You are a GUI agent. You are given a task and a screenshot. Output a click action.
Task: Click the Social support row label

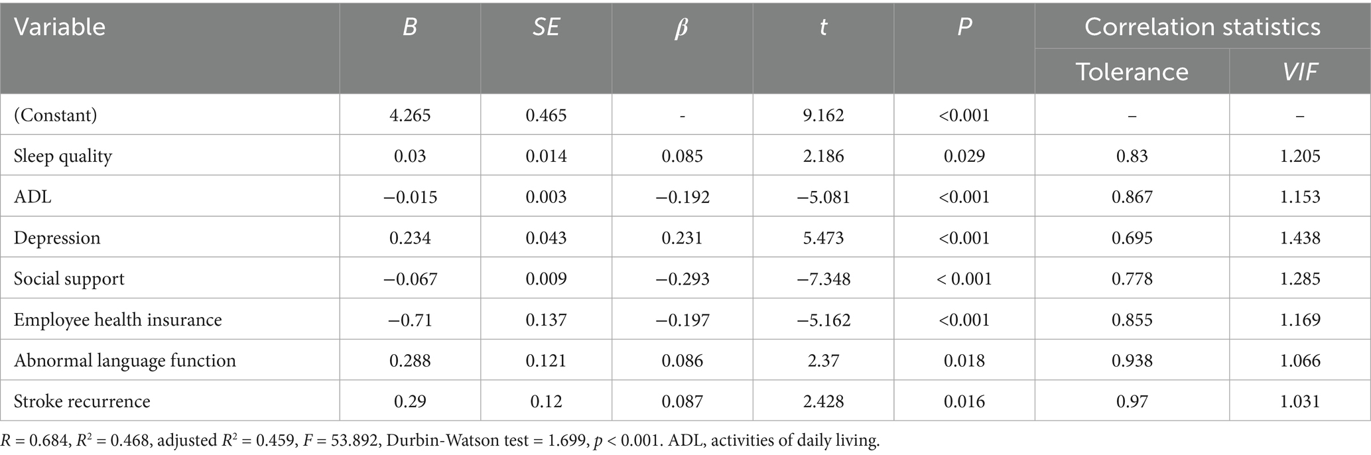point(69,279)
